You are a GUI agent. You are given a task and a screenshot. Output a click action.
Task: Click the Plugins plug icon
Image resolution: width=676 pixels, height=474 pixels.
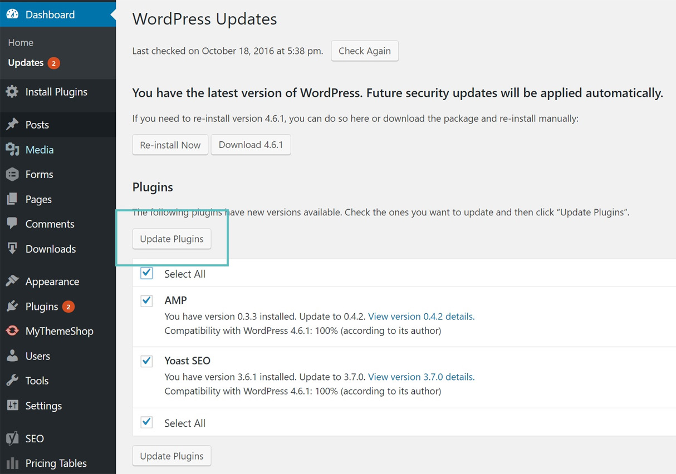tap(12, 307)
